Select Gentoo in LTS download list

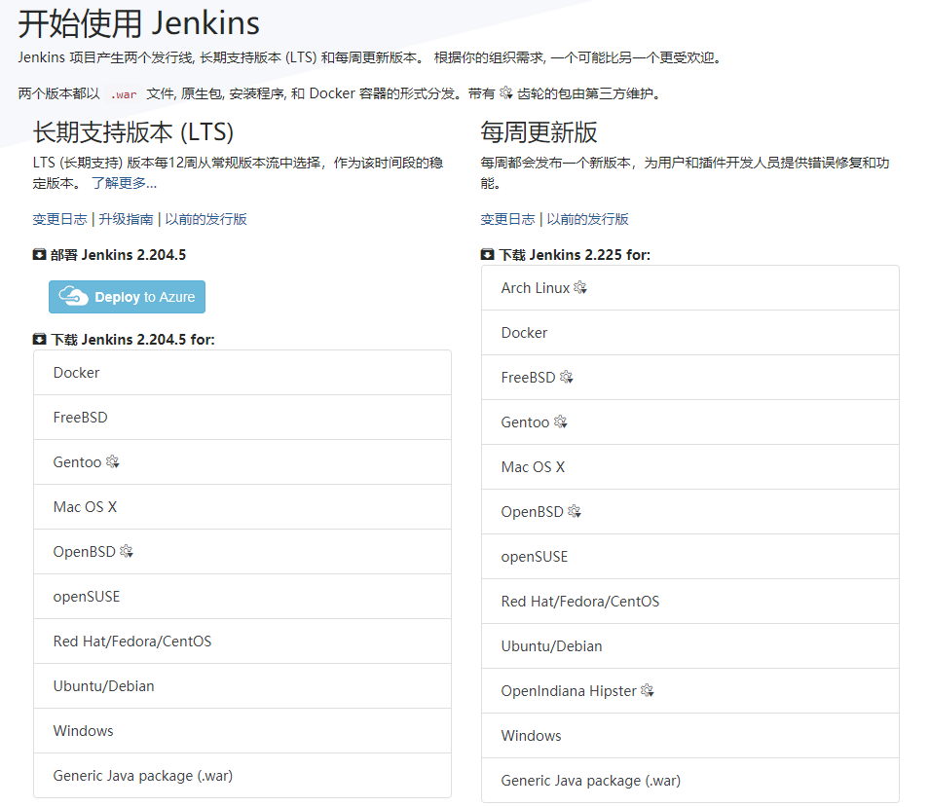click(x=242, y=461)
